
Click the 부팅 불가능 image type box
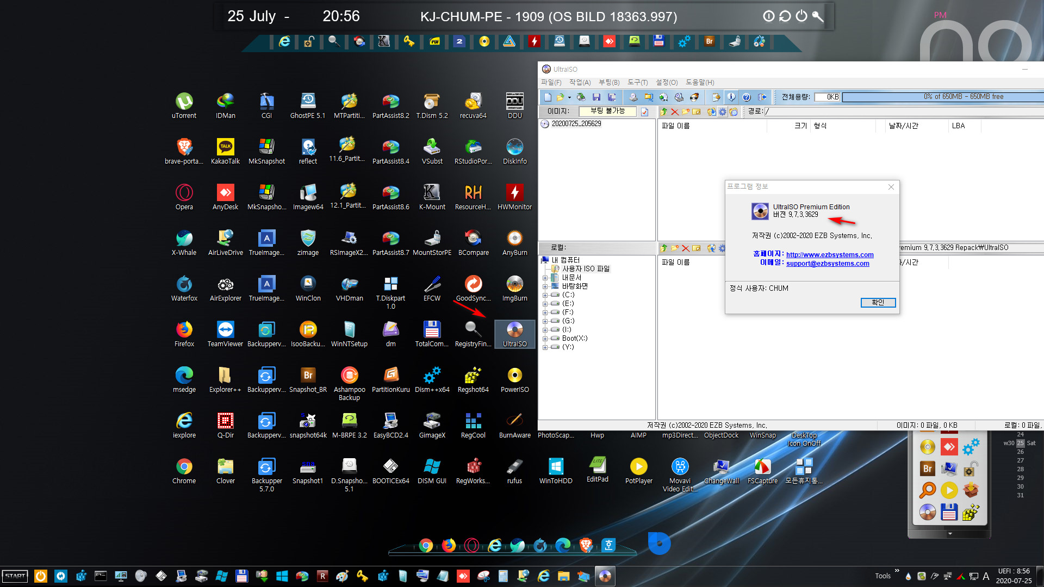[x=608, y=111]
